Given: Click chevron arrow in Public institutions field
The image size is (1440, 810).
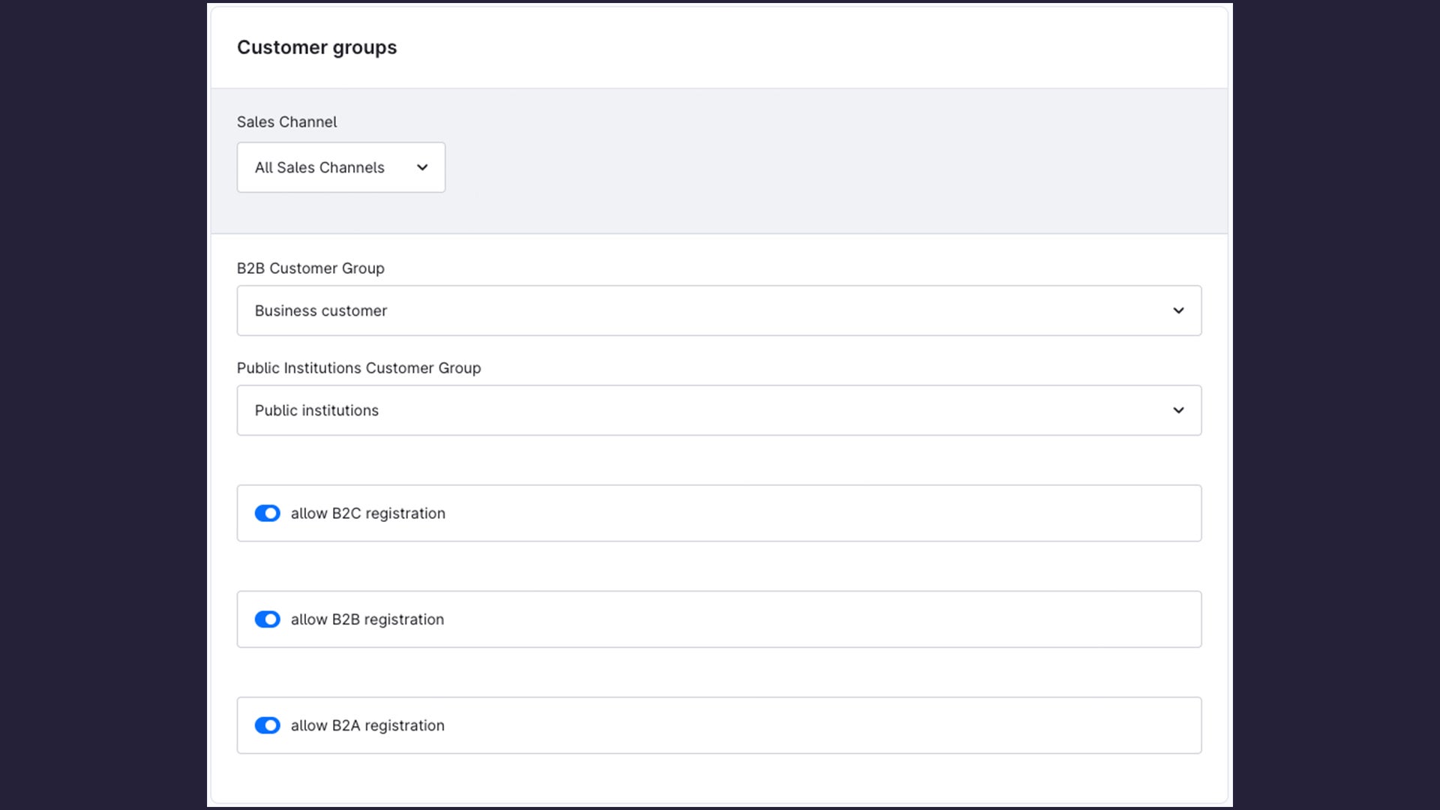Looking at the screenshot, I should pyautogui.click(x=1178, y=410).
